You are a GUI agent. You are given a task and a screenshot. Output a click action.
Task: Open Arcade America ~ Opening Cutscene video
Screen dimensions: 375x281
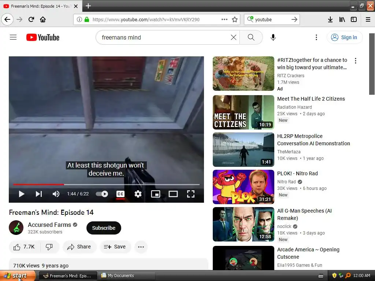[308, 253]
